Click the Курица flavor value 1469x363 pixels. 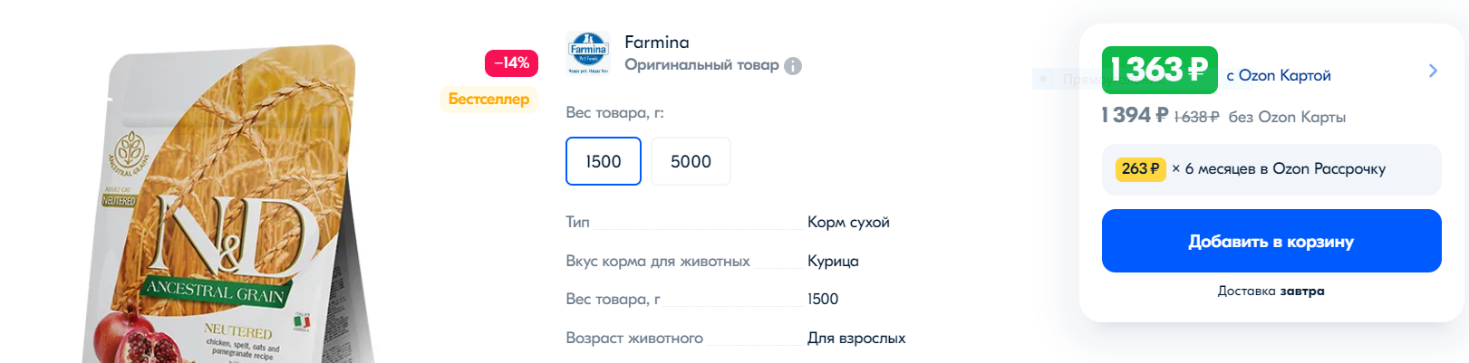click(x=833, y=261)
